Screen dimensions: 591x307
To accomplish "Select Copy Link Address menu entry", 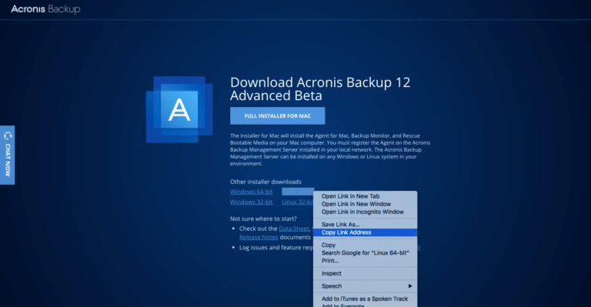I will click(366, 232).
